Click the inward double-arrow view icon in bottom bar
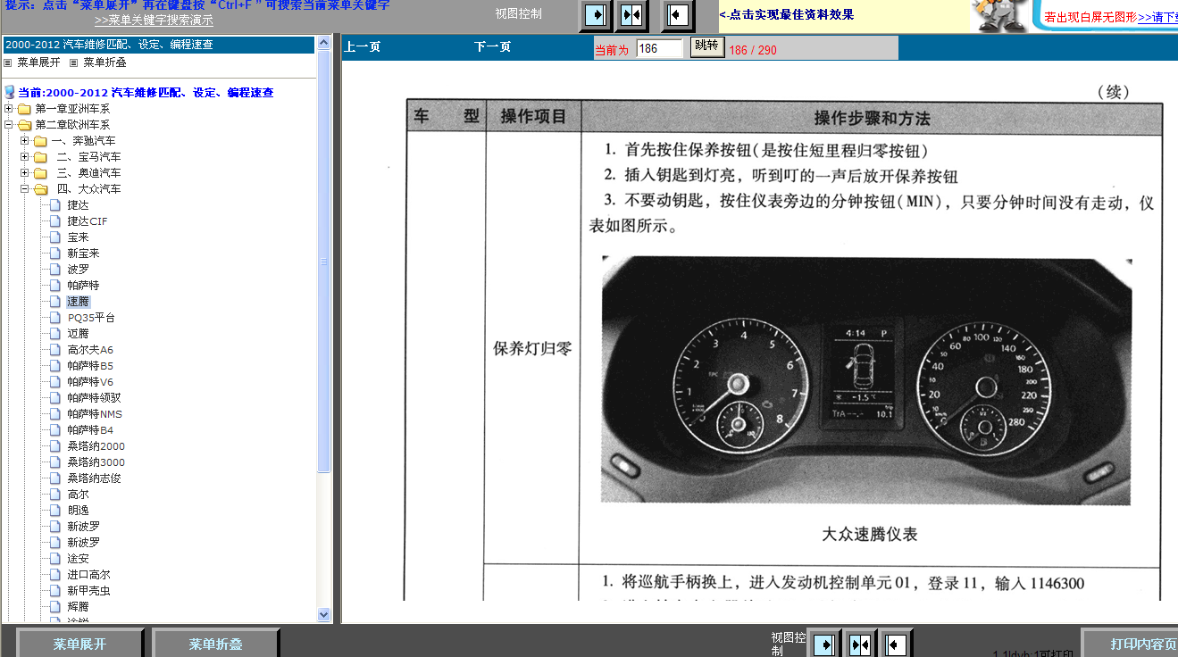Viewport: 1178px width, 657px height. point(860,644)
